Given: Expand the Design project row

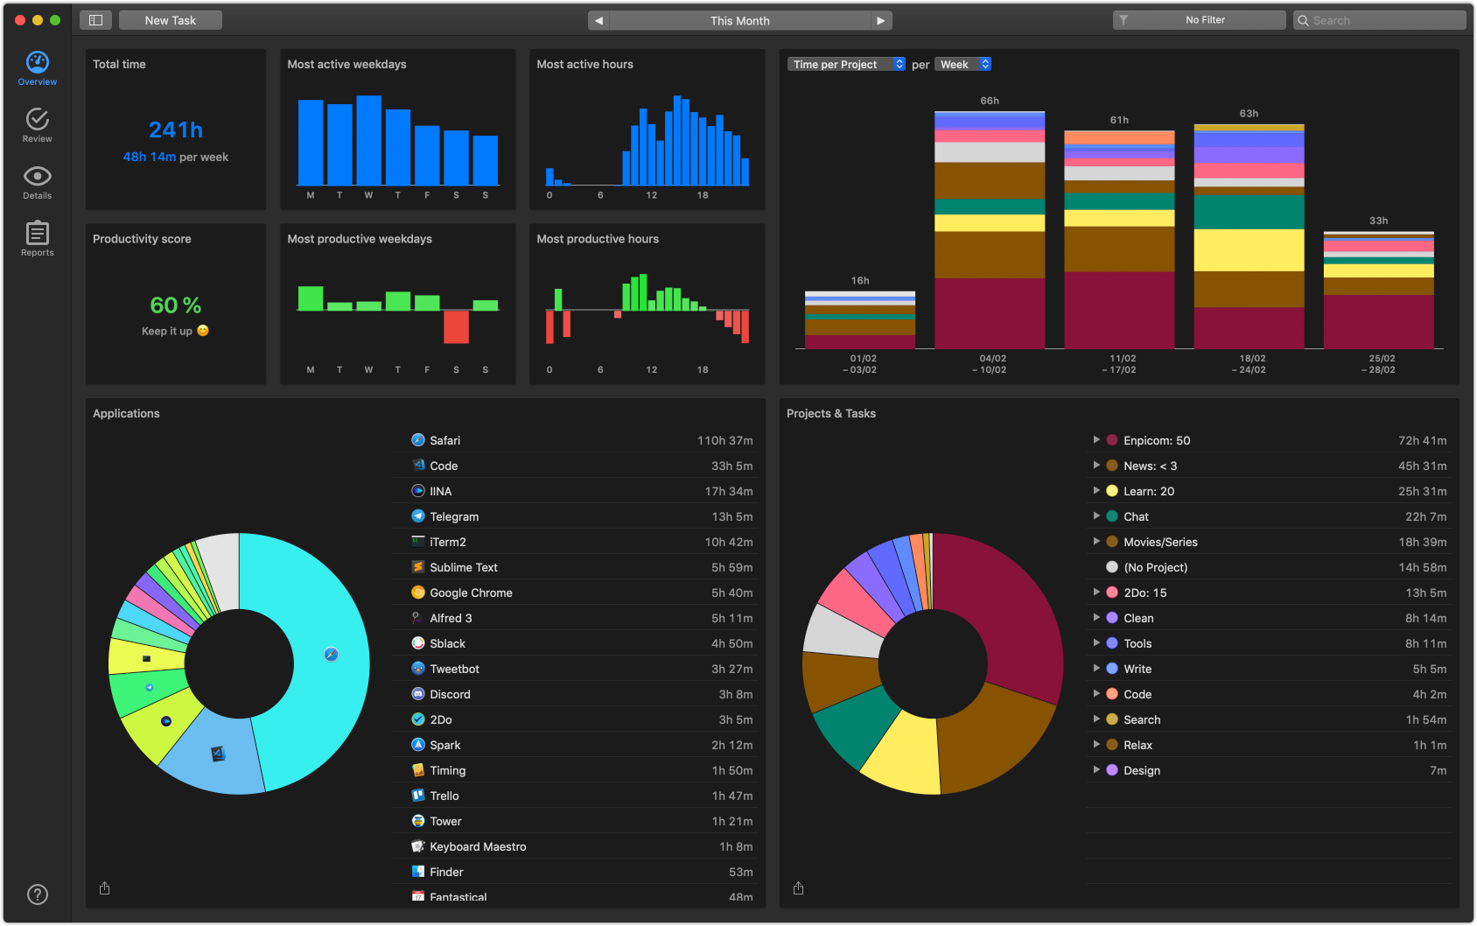Looking at the screenshot, I should tap(1096, 770).
